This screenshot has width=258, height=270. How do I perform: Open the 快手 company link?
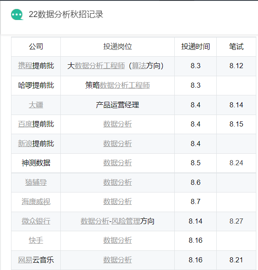point(36,240)
